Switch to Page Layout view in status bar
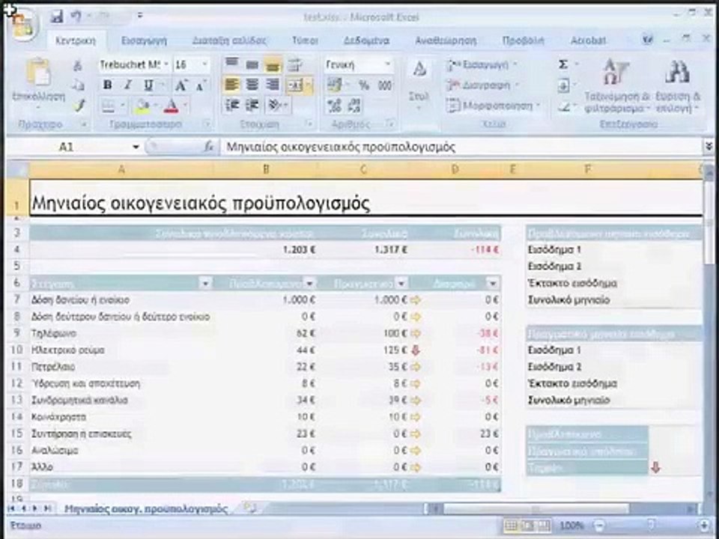The height and width of the screenshot is (539, 719). [x=528, y=526]
